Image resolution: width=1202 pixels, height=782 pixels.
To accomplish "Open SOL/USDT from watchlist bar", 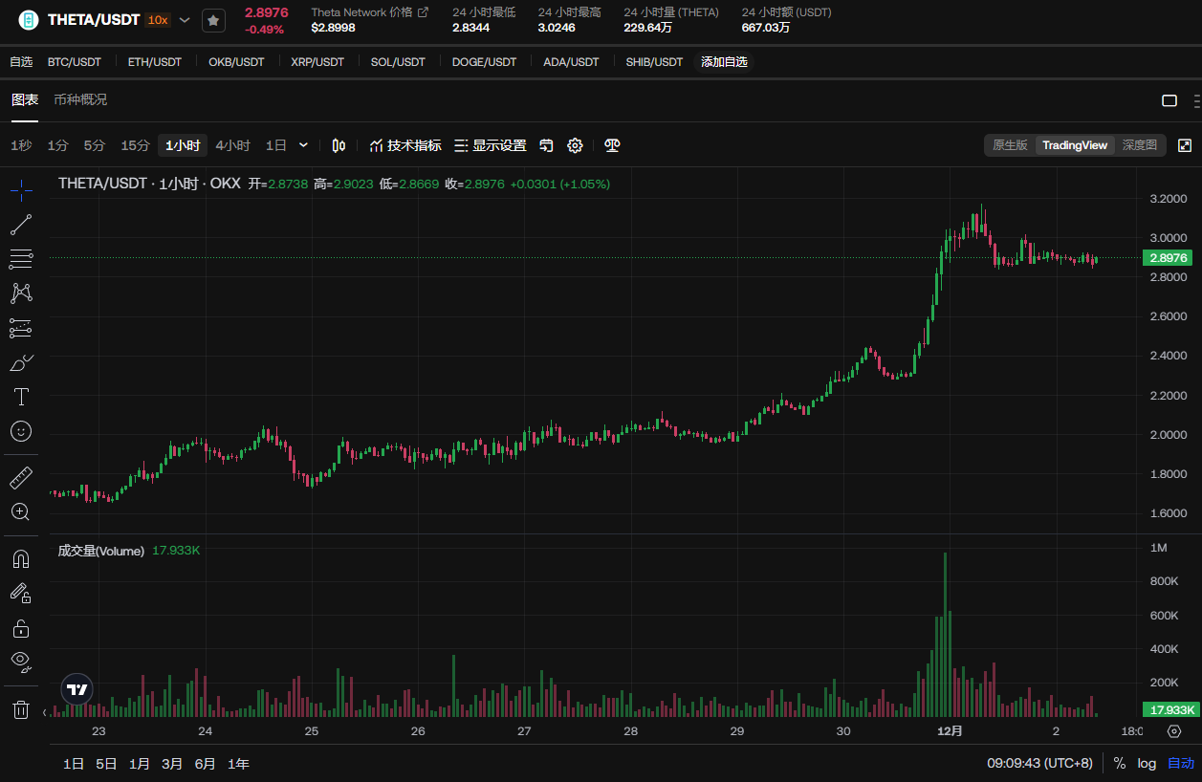I will (x=398, y=62).
